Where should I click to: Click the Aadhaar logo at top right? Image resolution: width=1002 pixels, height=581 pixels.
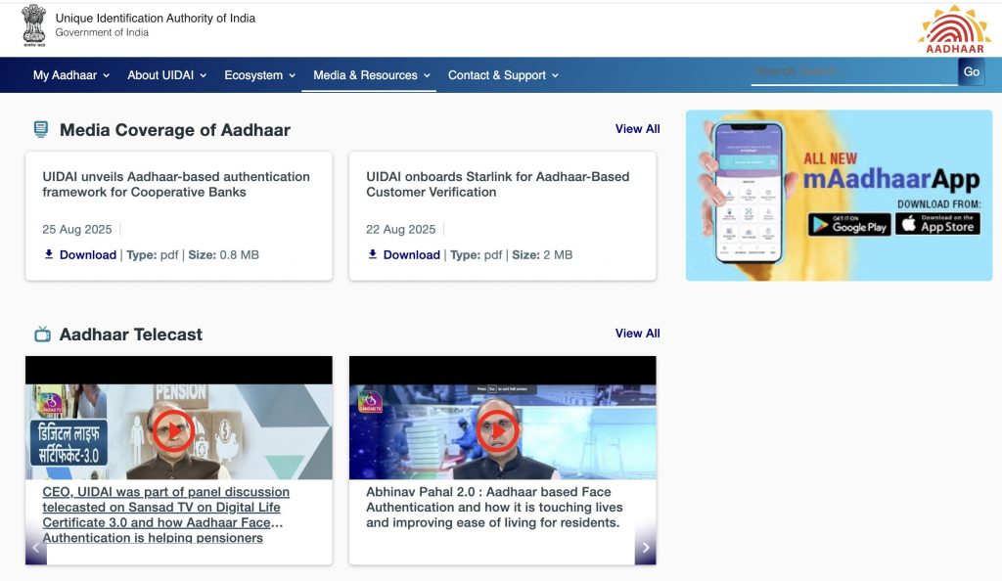pyautogui.click(x=955, y=29)
